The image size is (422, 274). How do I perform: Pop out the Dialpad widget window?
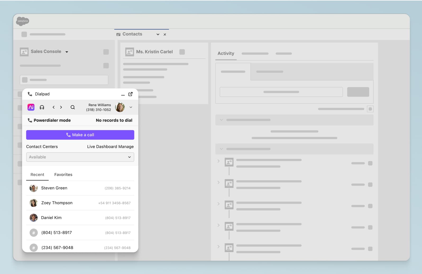pyautogui.click(x=130, y=94)
